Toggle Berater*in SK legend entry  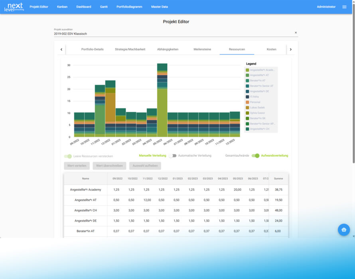click(256, 118)
